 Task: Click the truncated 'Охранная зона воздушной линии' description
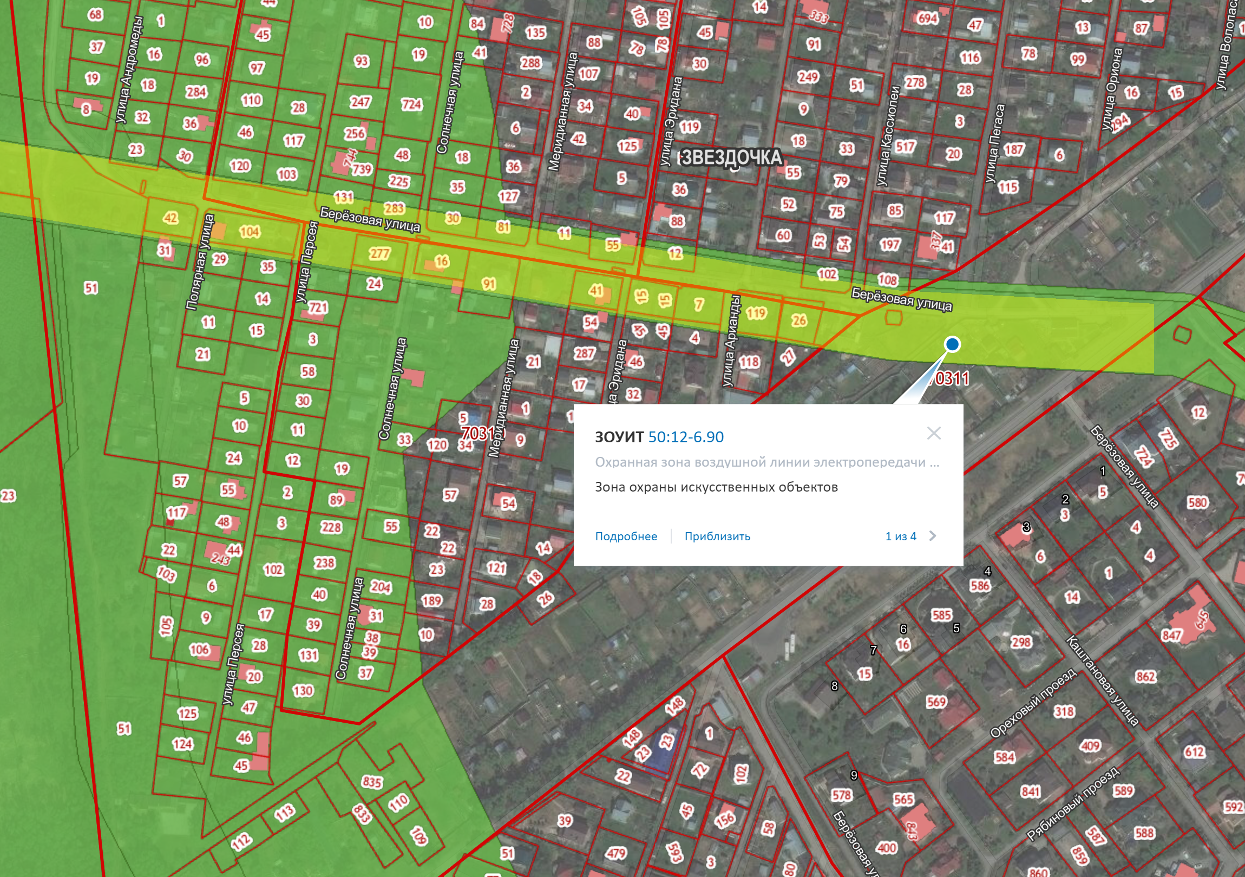(767, 462)
